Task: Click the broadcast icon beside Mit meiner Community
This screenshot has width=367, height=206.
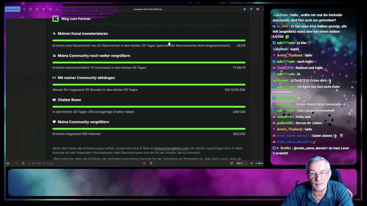Action: (x=54, y=78)
